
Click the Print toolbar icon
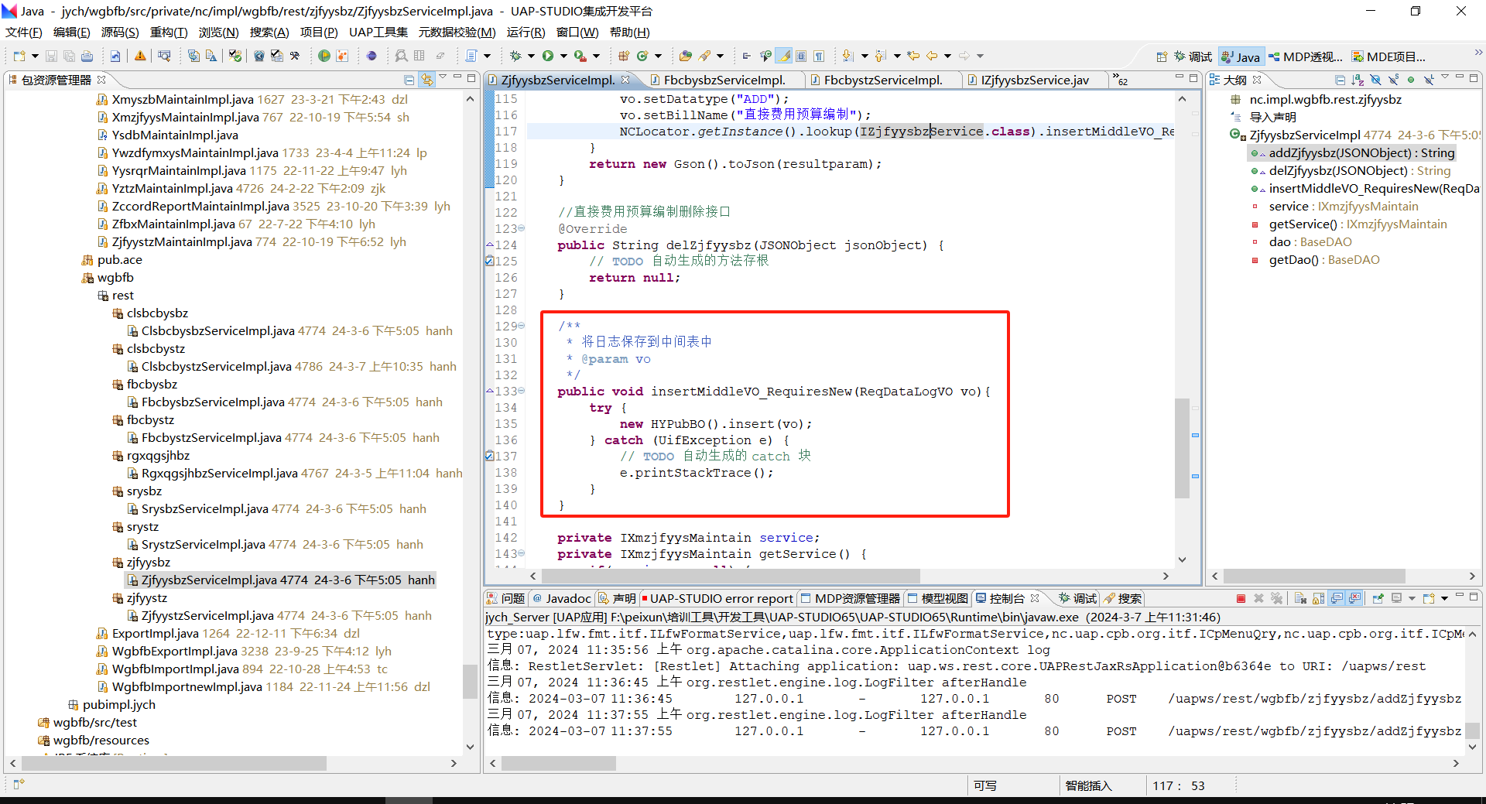point(87,56)
